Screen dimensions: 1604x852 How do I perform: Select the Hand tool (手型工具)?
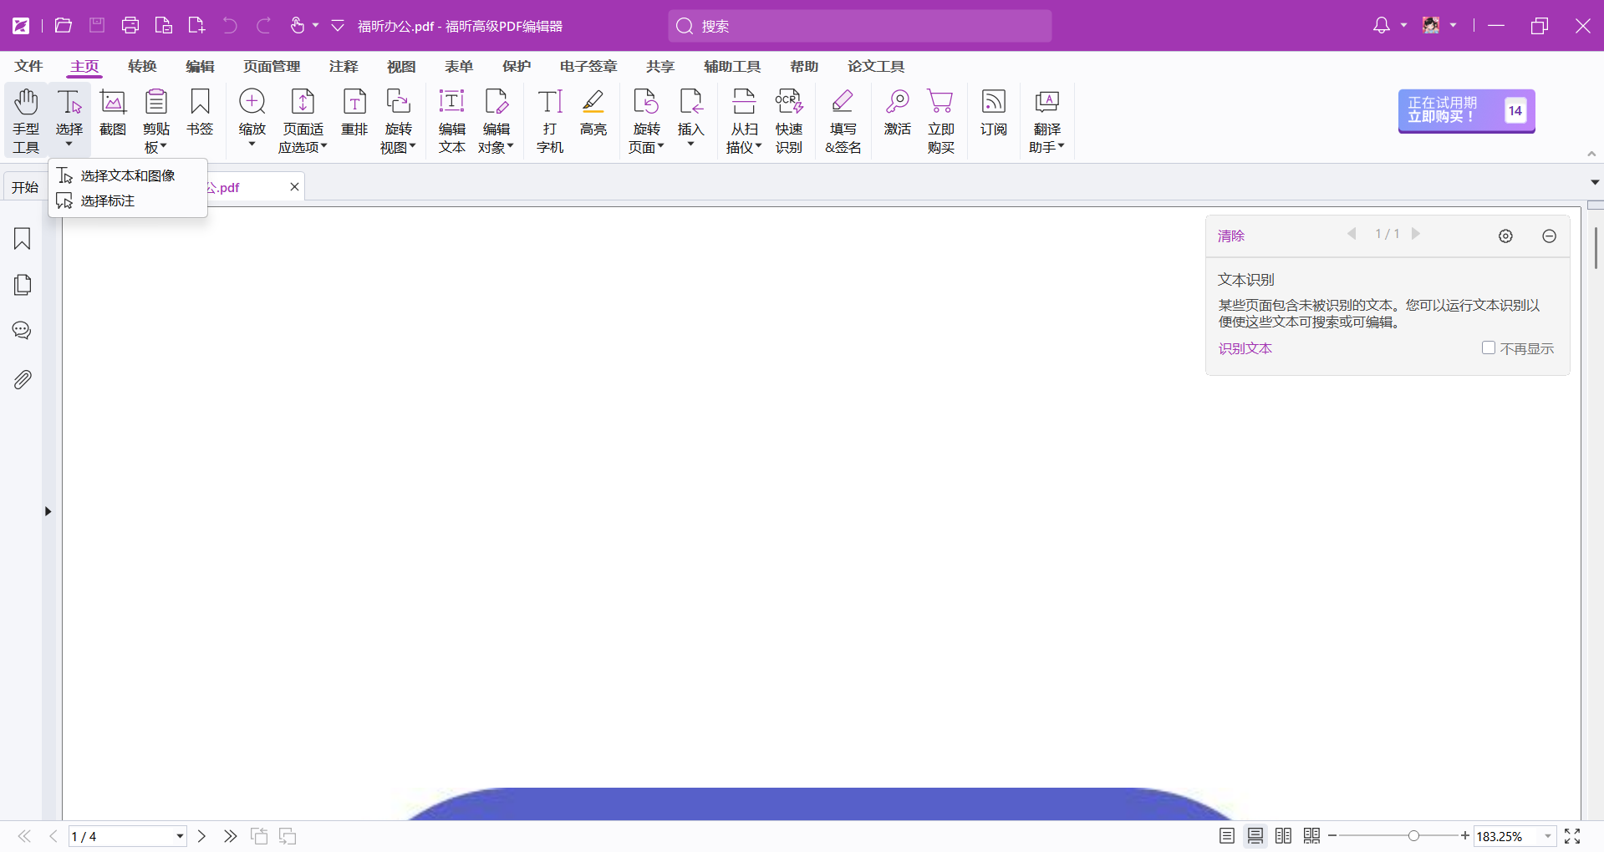(x=26, y=120)
